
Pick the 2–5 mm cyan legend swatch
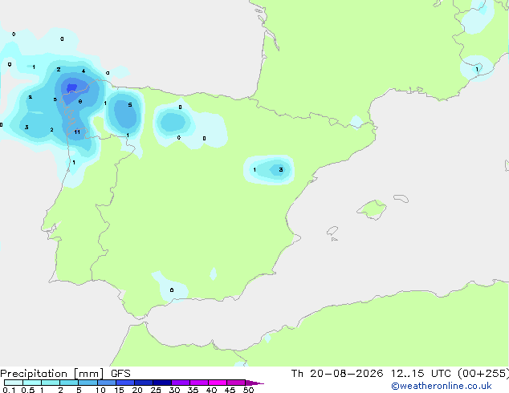[69, 383]
